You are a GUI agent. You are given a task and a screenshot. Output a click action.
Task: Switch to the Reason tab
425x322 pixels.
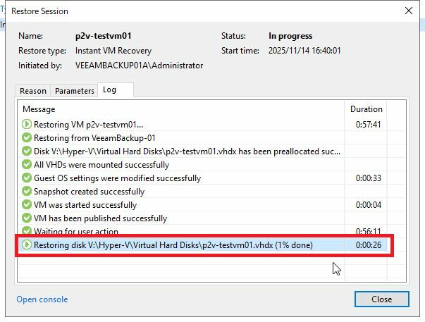coord(33,91)
